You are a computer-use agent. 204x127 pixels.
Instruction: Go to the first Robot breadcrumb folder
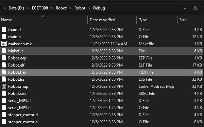click(61, 8)
